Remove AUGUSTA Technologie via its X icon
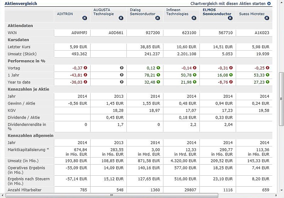284x198 pixels. pyautogui.click(x=121, y=18)
